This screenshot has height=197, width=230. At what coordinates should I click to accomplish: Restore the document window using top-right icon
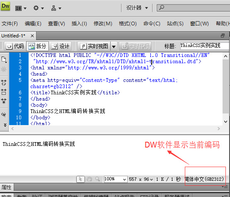[223, 36]
